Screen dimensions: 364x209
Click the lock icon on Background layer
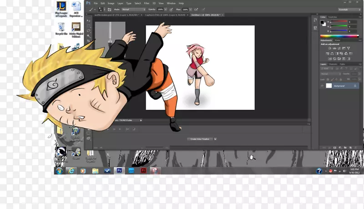point(355,85)
